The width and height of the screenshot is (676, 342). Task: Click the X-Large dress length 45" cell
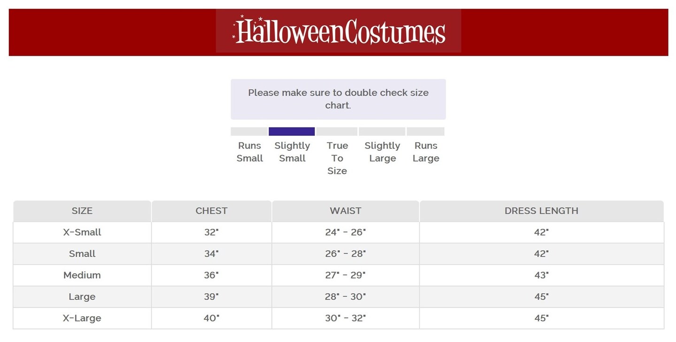(541, 318)
